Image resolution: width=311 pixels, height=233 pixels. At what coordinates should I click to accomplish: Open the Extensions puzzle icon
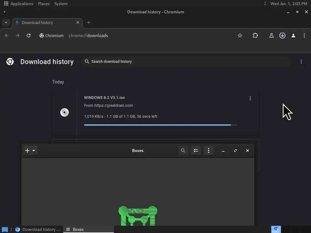255,35
